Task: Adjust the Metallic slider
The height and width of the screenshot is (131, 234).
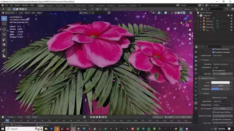Action: [x=220, y=86]
